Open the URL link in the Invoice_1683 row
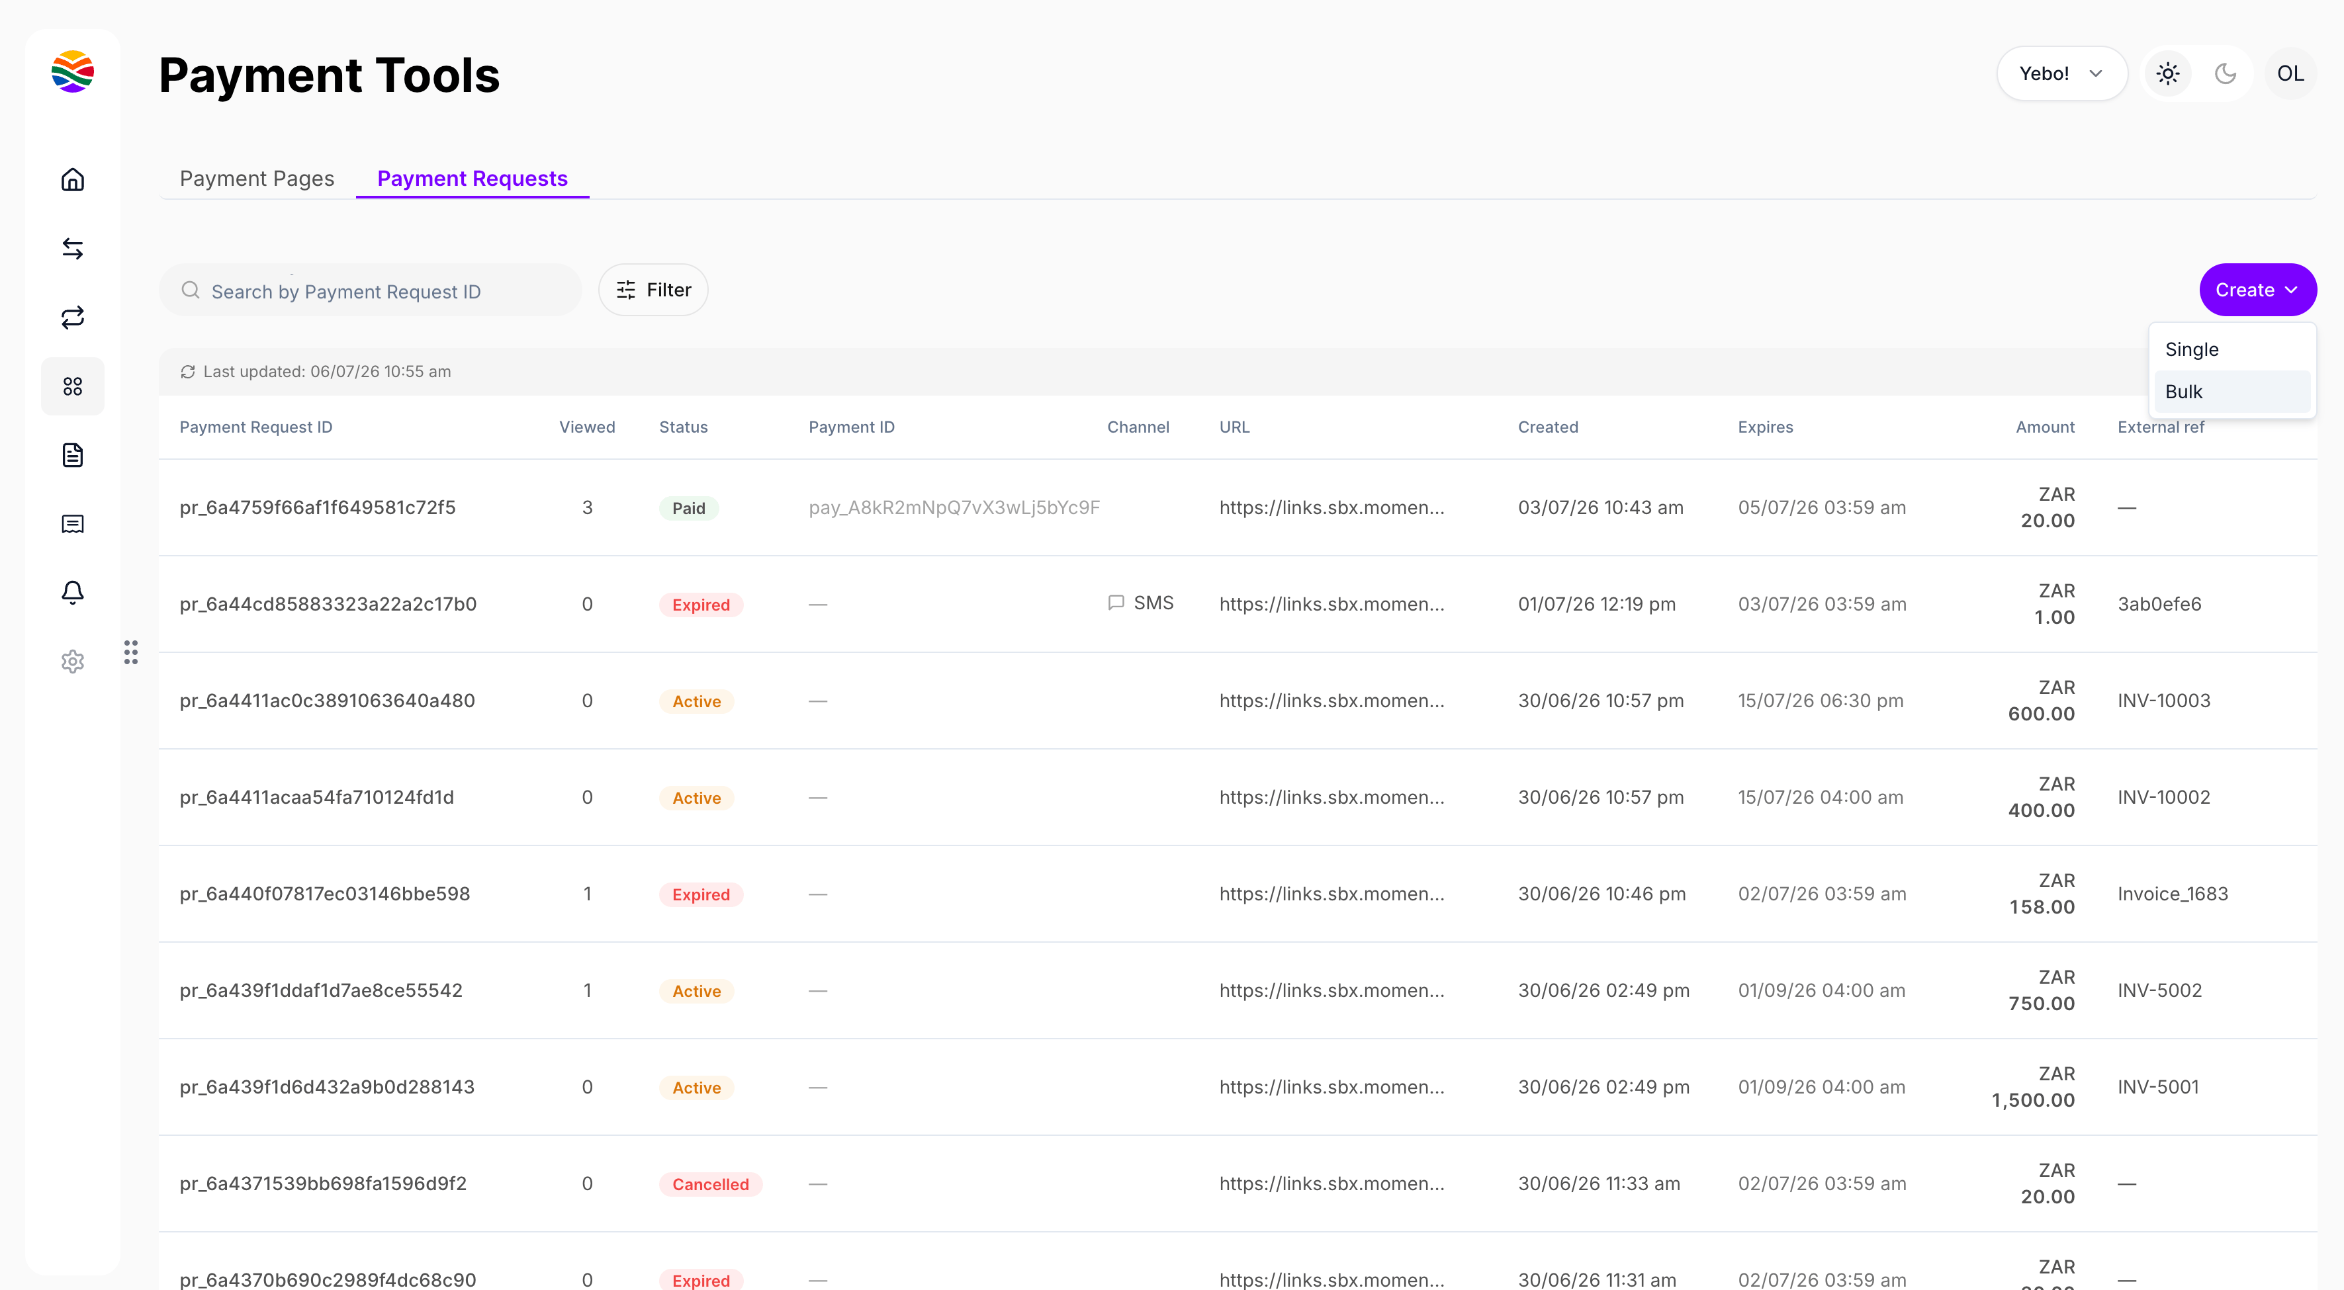This screenshot has width=2344, height=1290. (1332, 893)
